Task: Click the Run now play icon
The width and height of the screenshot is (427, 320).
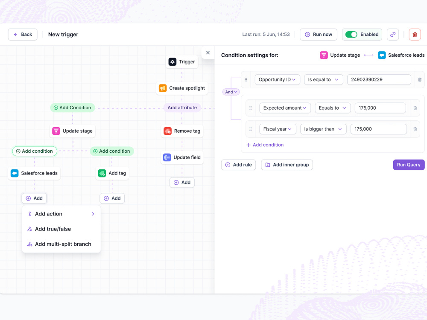Action: pos(307,35)
